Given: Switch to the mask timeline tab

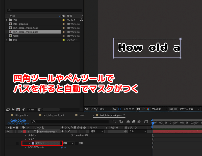Looking at the screenshot, I should tap(82, 115).
